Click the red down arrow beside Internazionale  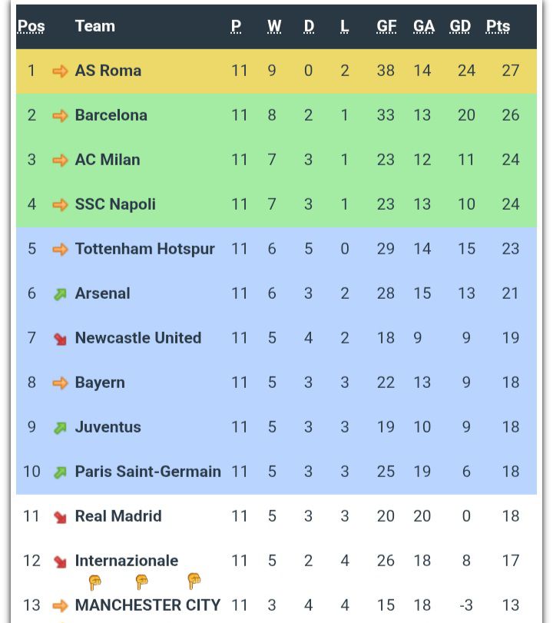(x=60, y=562)
